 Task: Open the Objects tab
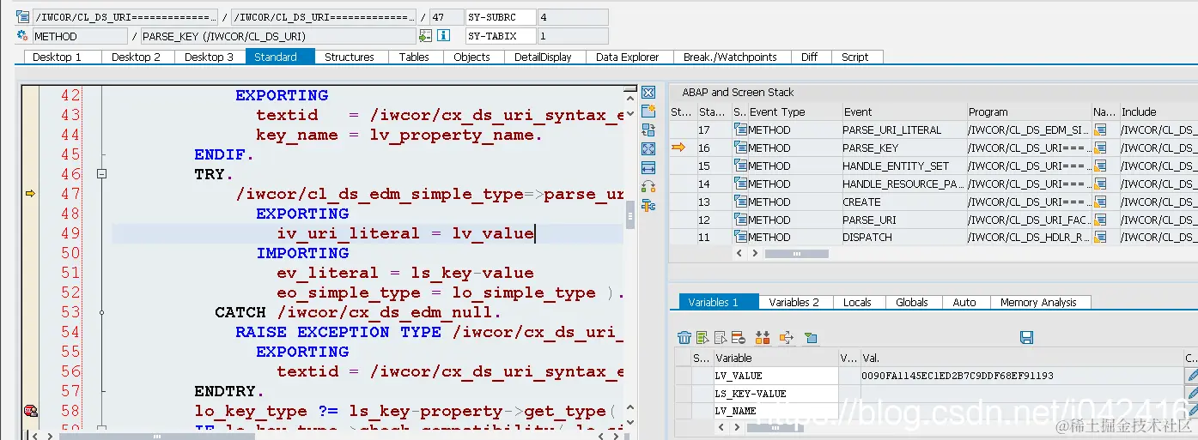click(472, 57)
